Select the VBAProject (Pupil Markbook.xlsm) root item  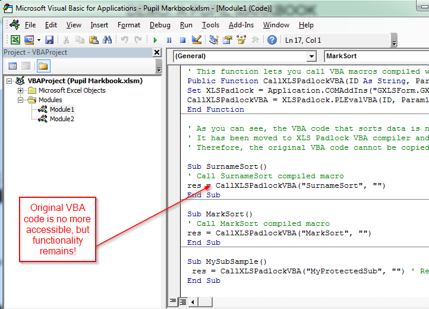tap(85, 81)
